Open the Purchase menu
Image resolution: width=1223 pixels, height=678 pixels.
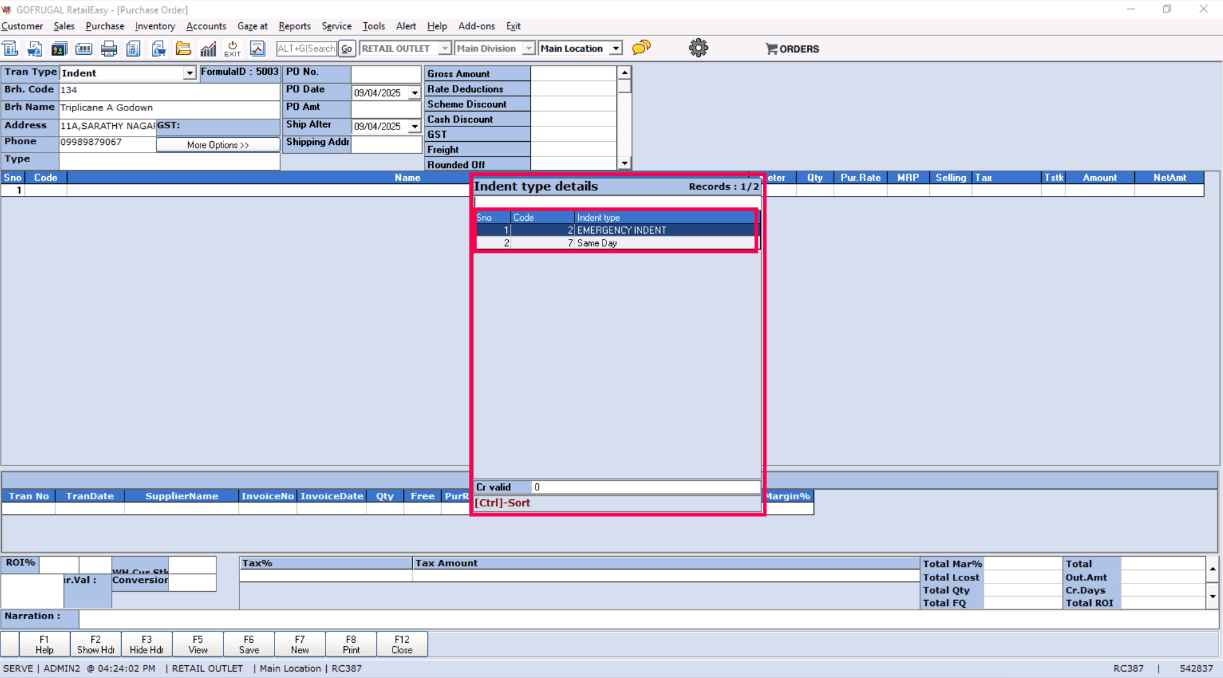[x=105, y=26]
